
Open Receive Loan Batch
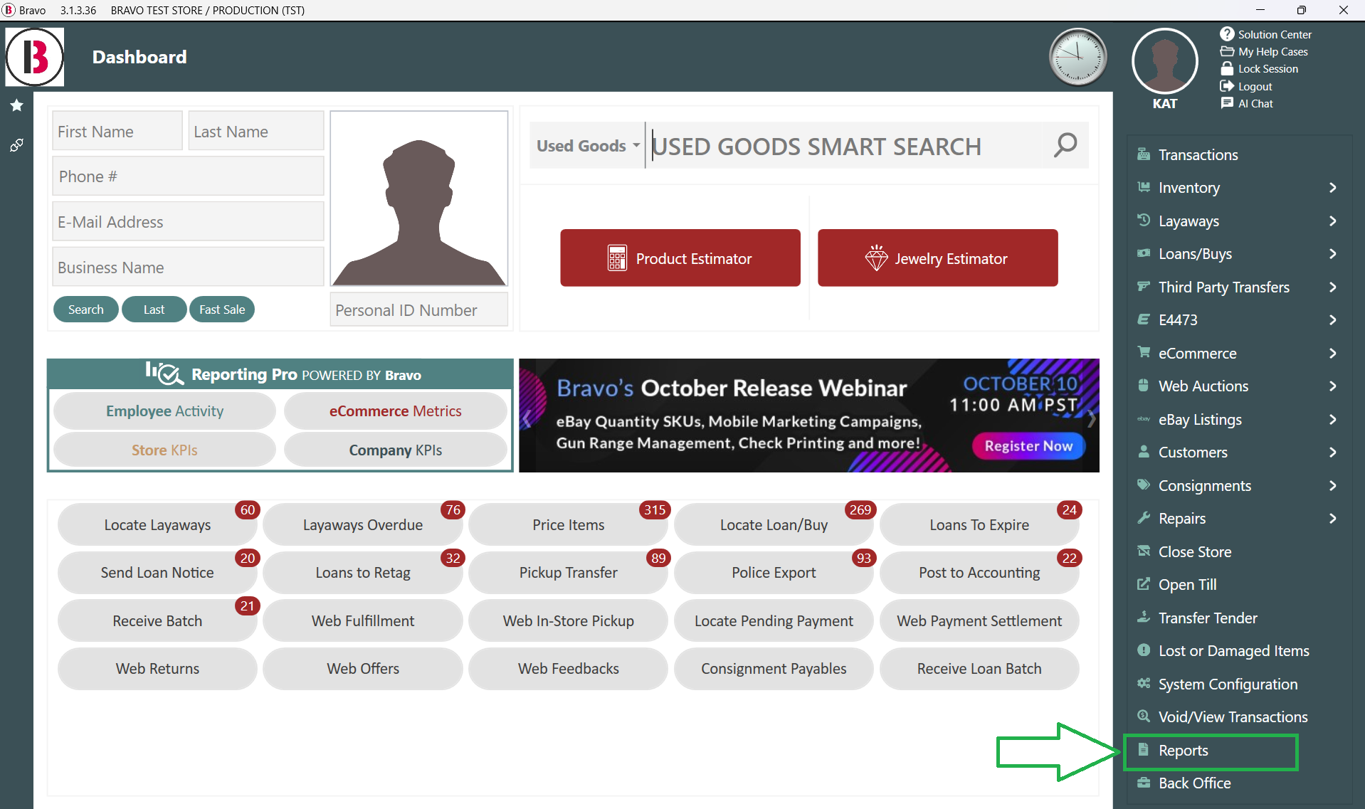pos(979,668)
